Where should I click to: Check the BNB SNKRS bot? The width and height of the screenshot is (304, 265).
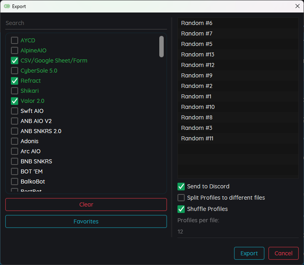click(15, 161)
